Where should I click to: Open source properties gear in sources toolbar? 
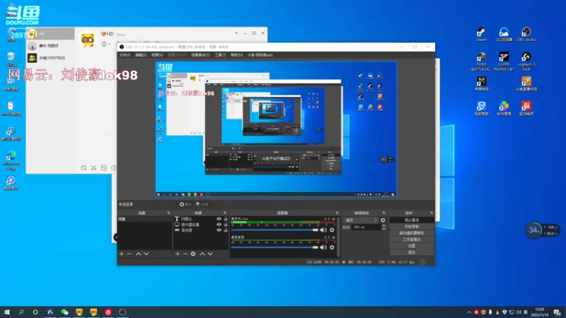[x=193, y=254]
